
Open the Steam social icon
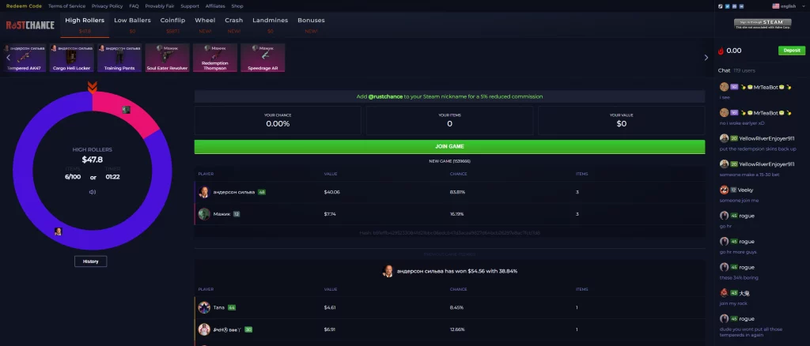(x=721, y=6)
